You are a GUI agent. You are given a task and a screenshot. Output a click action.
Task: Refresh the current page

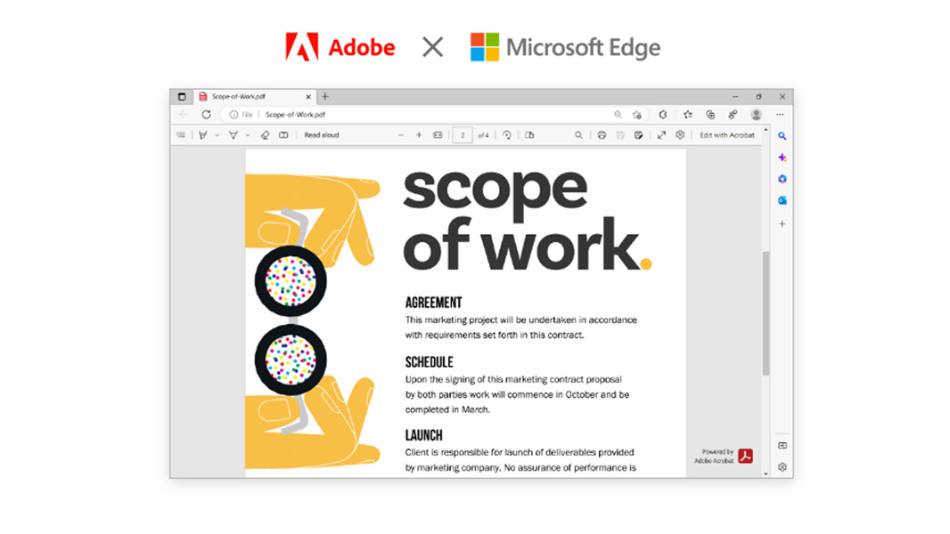207,114
